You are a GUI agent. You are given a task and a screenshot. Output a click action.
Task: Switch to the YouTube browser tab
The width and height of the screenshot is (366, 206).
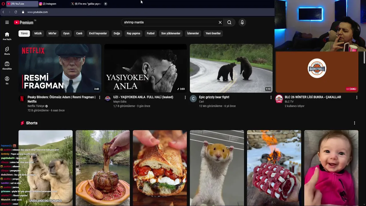pyautogui.click(x=22, y=4)
